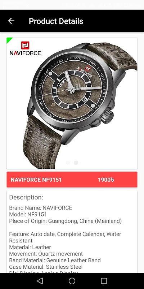Select the second image carousel dot

click(76, 163)
